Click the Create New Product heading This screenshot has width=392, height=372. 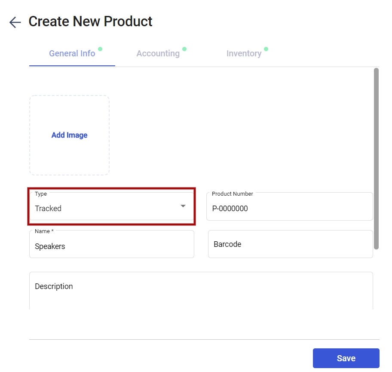click(x=91, y=21)
